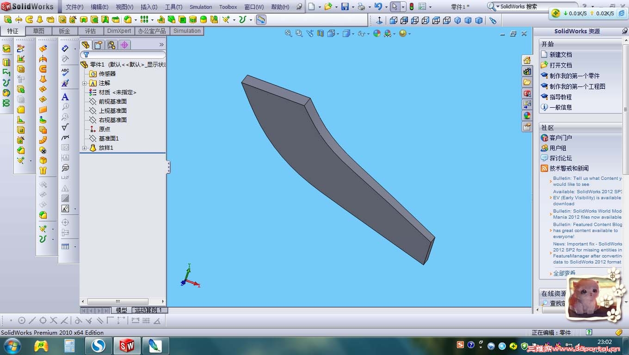The height and width of the screenshot is (355, 629).
Task: Open the New document dropdown arrow
Action: point(320,7)
